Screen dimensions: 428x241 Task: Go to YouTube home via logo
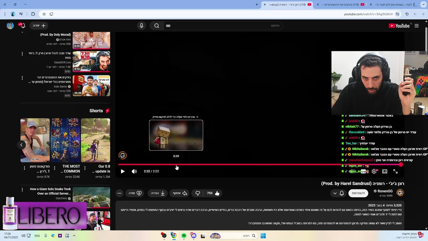(399, 26)
